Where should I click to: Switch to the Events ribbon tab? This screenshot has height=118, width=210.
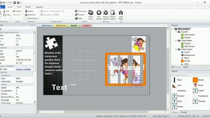coord(28,7)
